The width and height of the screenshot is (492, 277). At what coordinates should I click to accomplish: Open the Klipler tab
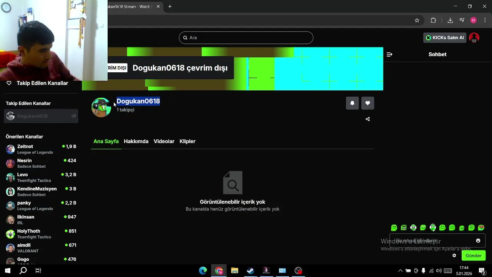coord(188,141)
